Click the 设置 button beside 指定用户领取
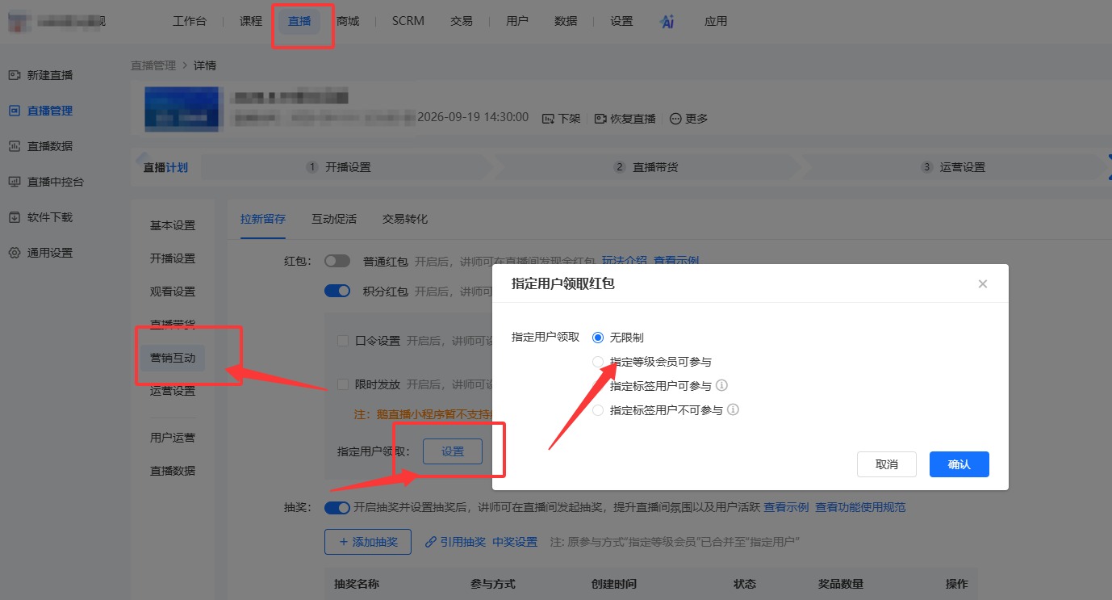The height and width of the screenshot is (600, 1112). pyautogui.click(x=453, y=451)
